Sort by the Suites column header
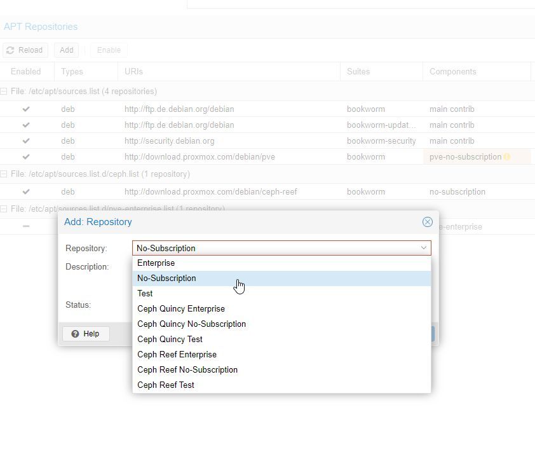The width and height of the screenshot is (535, 454). pyautogui.click(x=381, y=72)
